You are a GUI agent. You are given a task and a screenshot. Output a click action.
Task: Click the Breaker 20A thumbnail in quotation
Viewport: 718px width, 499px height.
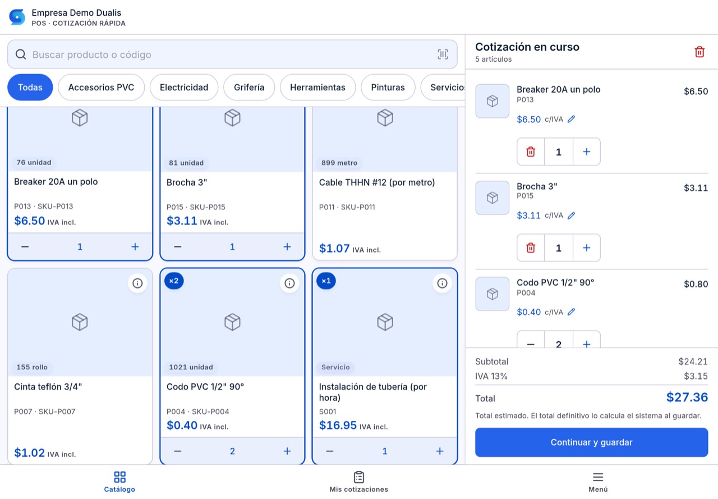(493, 101)
